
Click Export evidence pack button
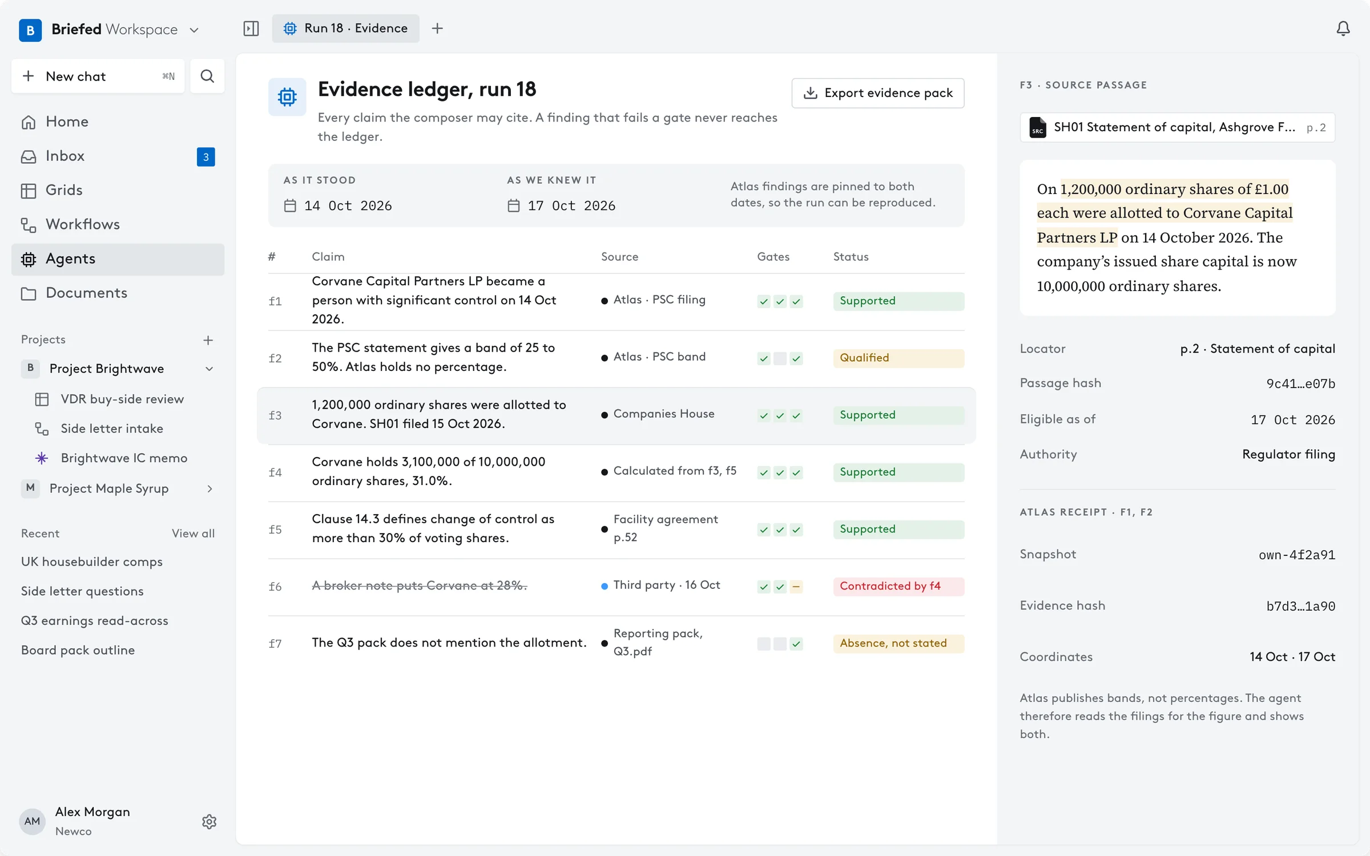877,93
